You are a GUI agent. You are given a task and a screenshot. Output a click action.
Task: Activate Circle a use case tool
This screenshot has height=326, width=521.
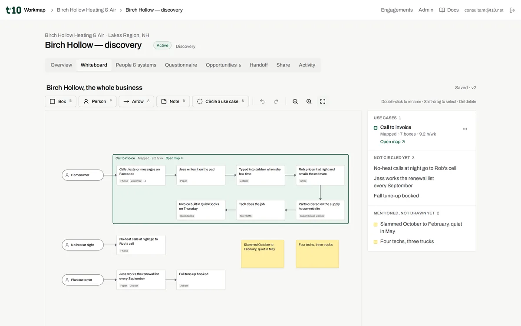pyautogui.click(x=221, y=101)
